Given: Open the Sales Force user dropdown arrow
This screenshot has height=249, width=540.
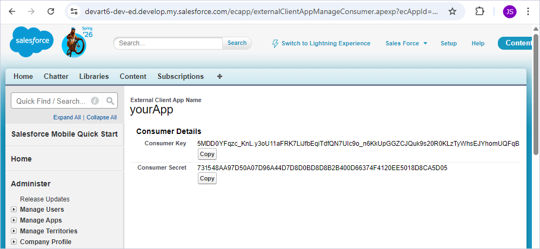Looking at the screenshot, I should click(x=425, y=43).
